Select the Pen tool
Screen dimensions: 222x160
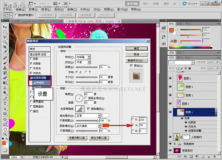coord(5,98)
